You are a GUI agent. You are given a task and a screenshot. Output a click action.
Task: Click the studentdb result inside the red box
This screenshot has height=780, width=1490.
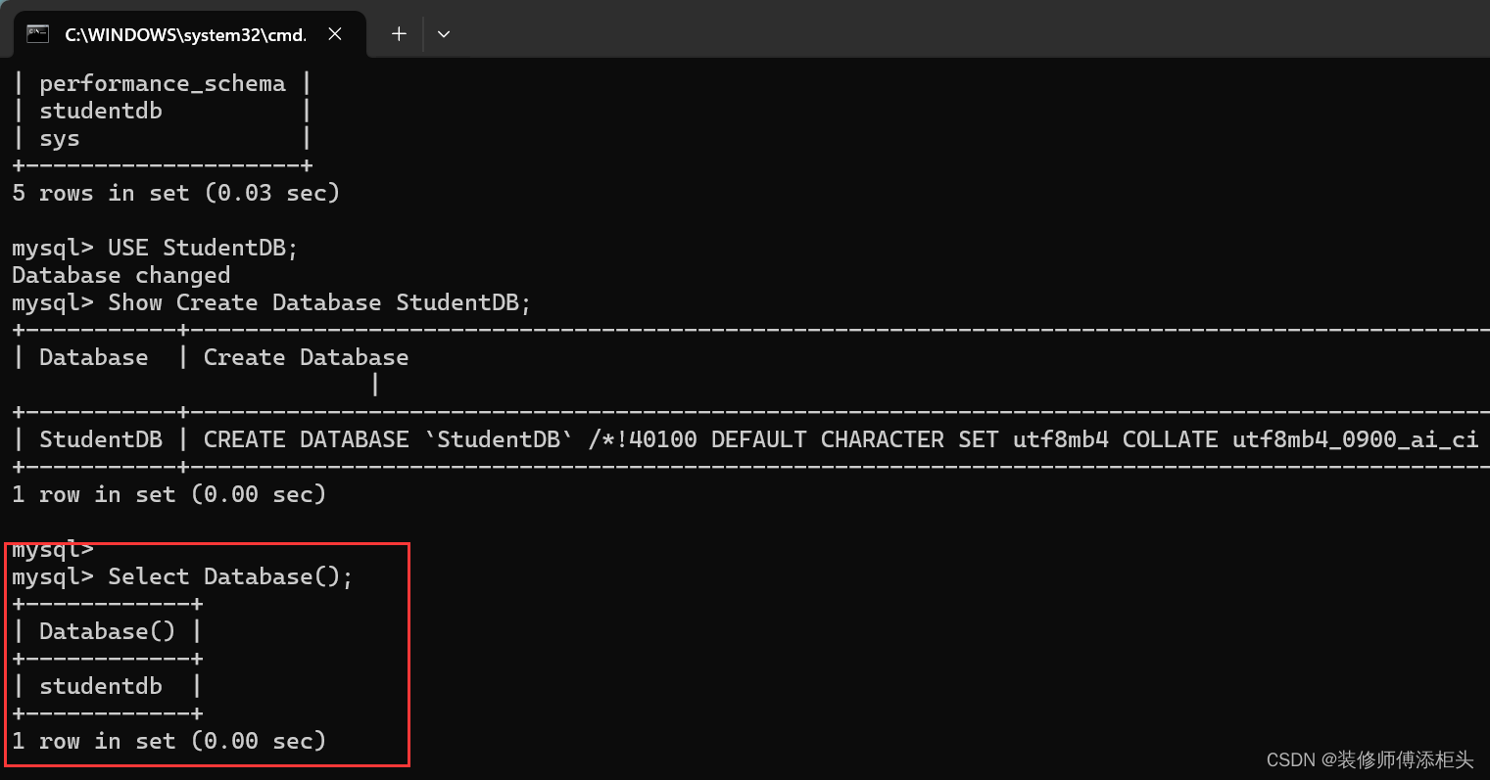click(x=101, y=686)
